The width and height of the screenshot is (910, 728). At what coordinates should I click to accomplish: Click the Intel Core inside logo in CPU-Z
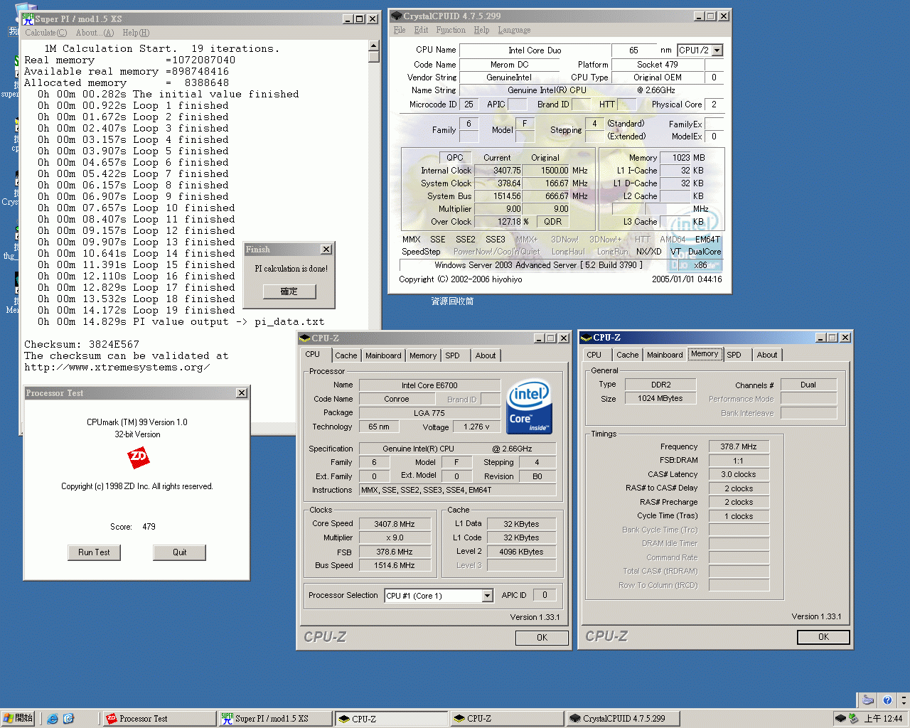(528, 407)
